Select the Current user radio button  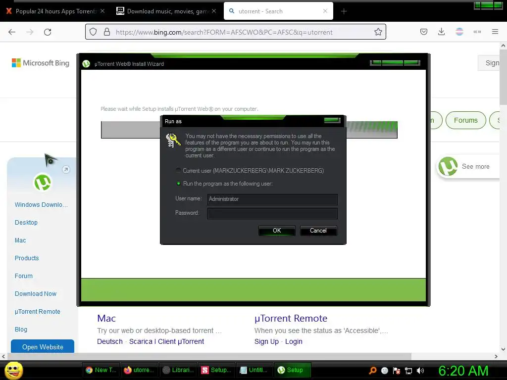[178, 170]
